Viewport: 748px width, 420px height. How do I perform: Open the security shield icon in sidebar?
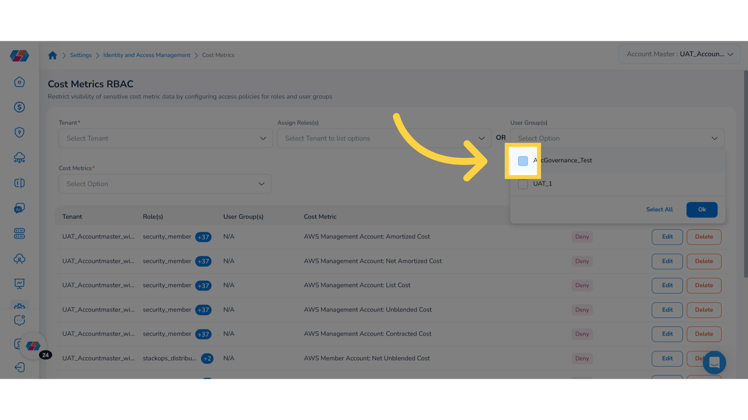pos(19,133)
